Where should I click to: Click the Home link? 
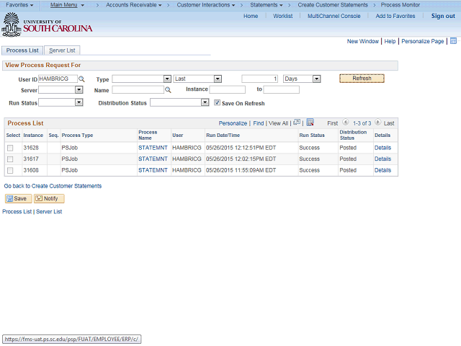[x=251, y=16]
